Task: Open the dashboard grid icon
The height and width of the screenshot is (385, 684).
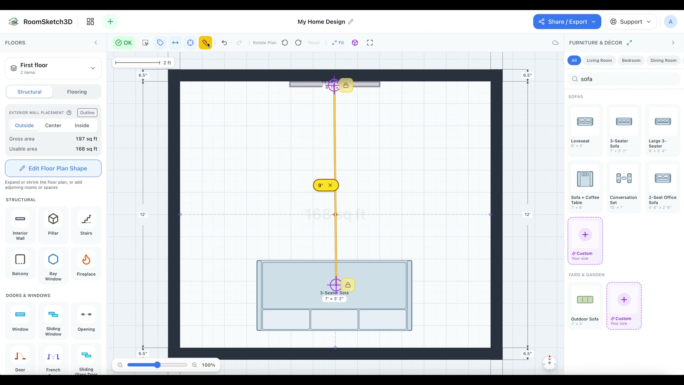Action: [90, 22]
